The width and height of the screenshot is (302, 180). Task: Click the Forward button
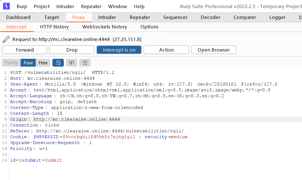[25, 50]
